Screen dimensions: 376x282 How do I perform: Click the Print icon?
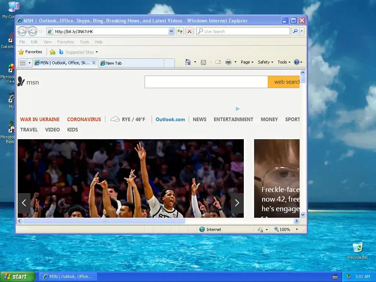tap(228, 62)
